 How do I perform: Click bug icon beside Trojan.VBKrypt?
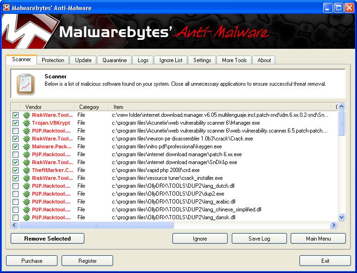coord(26,123)
